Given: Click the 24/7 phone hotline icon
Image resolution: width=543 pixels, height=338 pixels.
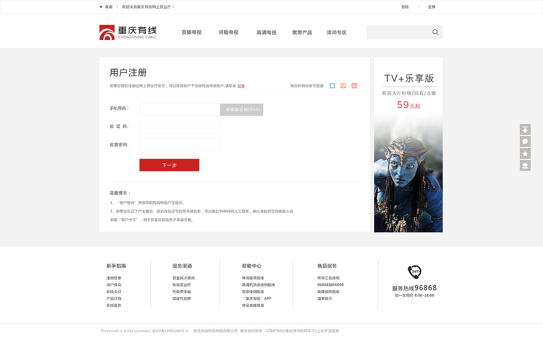Looking at the screenshot, I should [414, 272].
